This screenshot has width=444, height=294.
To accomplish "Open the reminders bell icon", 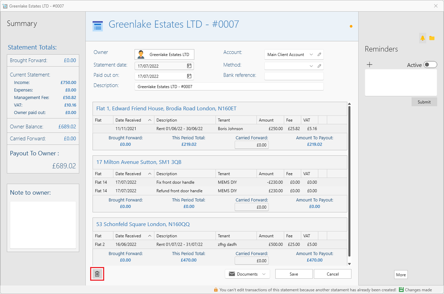I will (x=422, y=38).
